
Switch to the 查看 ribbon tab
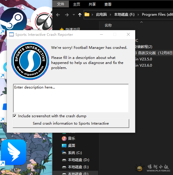108,4
